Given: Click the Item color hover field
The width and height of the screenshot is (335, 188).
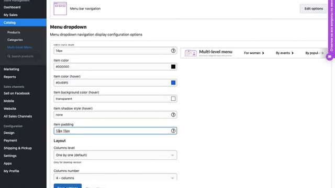Looking at the screenshot, I should [x=115, y=83].
